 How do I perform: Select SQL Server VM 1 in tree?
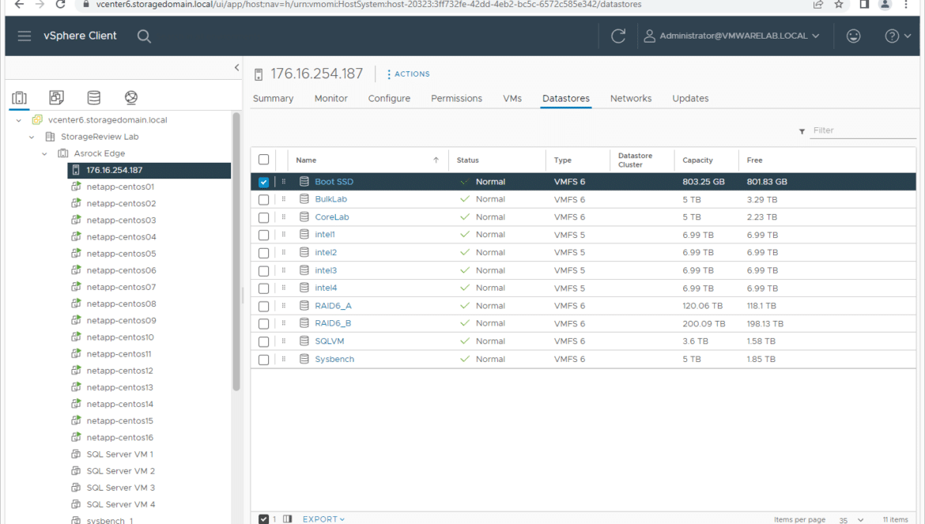click(x=119, y=454)
